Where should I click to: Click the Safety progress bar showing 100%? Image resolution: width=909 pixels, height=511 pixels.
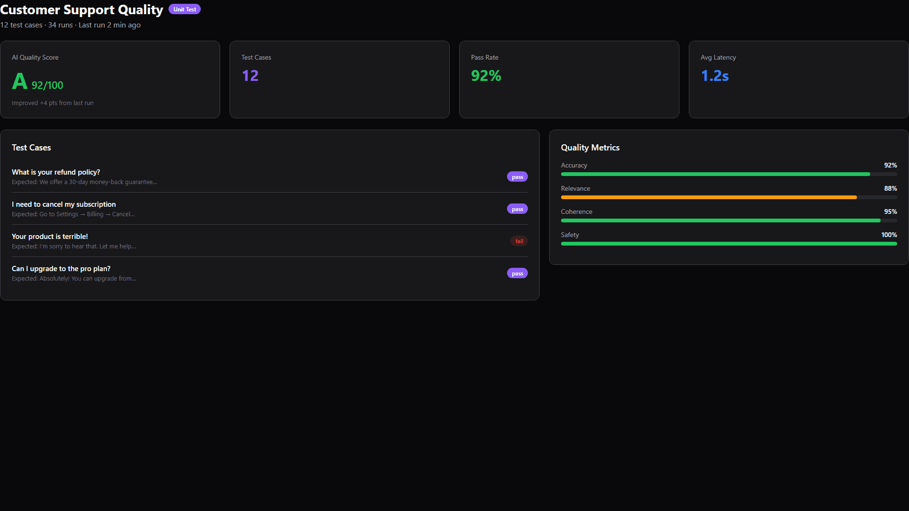point(729,244)
